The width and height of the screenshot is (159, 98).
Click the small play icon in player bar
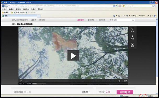pyautogui.click(x=21, y=81)
